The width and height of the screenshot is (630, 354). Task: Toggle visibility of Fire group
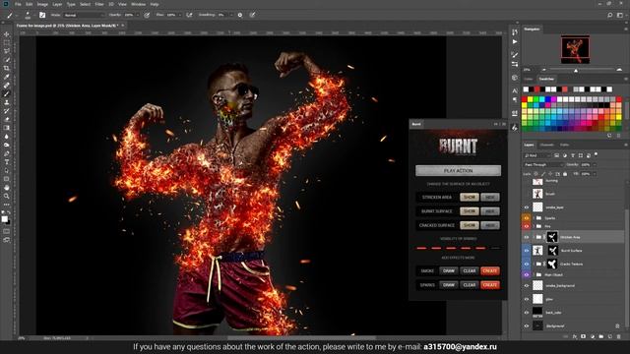tap(527, 226)
